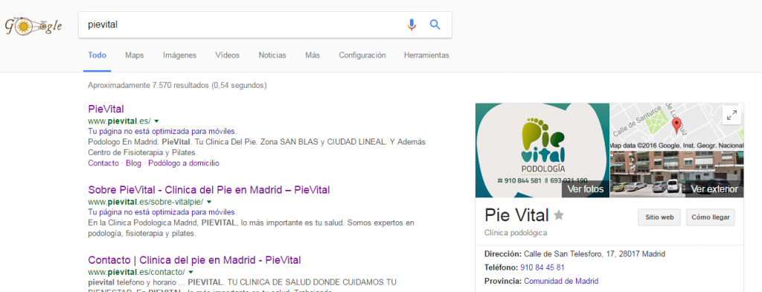This screenshot has height=292, width=762.
Task: Open Sobre PieVital - Clinica del Pie result
Action: coord(209,190)
